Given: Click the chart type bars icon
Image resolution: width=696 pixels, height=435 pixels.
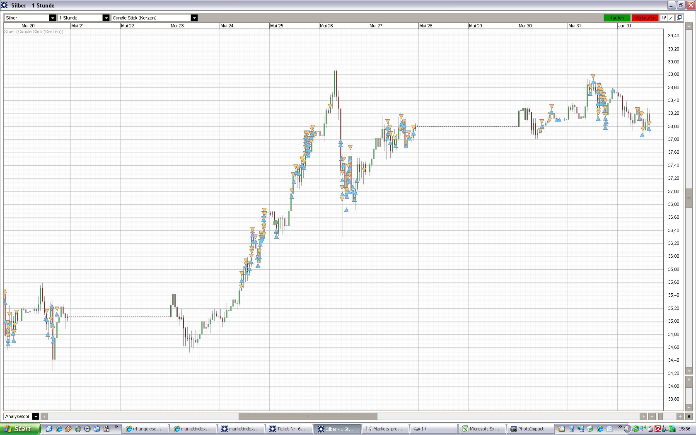Looking at the screenshot, I should click(664, 18).
